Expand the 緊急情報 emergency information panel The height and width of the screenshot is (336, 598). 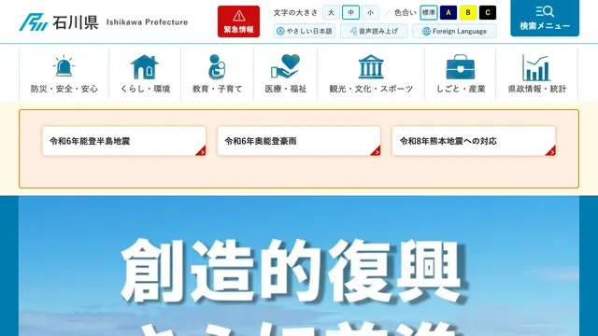pyautogui.click(x=239, y=21)
